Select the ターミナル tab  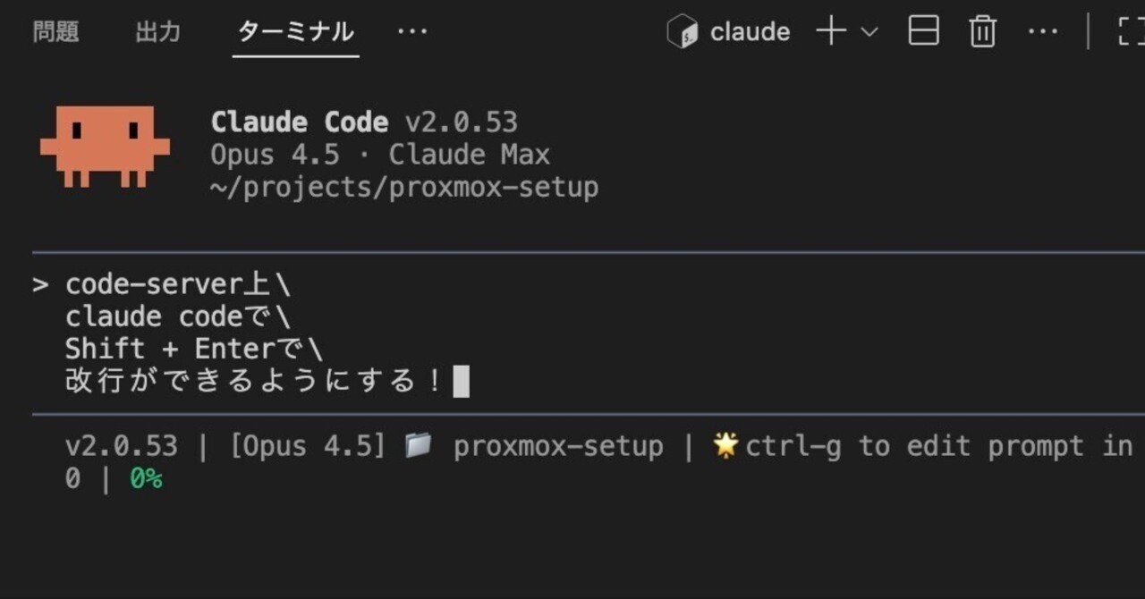click(x=294, y=31)
